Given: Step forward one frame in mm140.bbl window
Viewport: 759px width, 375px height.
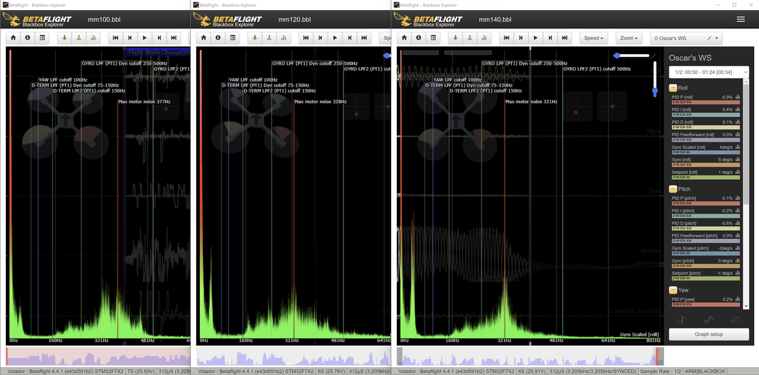Looking at the screenshot, I should tap(551, 38).
